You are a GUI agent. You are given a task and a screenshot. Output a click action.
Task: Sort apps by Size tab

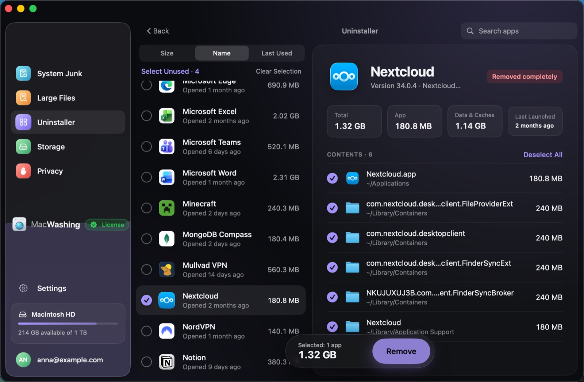[167, 53]
